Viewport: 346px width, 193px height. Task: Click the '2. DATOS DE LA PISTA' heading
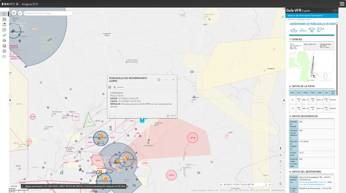pos(302,86)
